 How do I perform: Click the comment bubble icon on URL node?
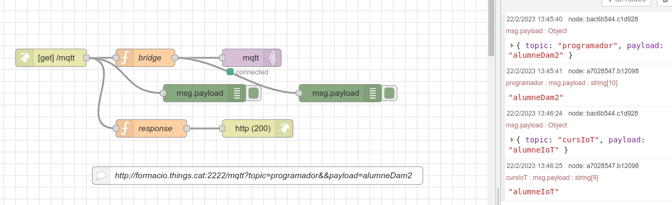100,176
